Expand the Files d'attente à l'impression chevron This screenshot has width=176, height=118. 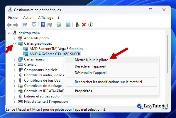(14, 102)
